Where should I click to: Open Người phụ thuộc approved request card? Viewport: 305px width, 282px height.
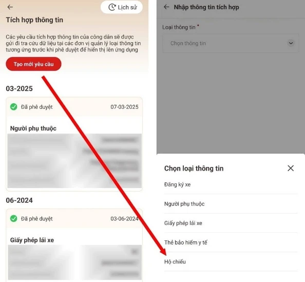(74, 144)
